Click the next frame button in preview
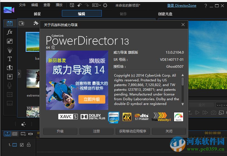 coord(197,112)
